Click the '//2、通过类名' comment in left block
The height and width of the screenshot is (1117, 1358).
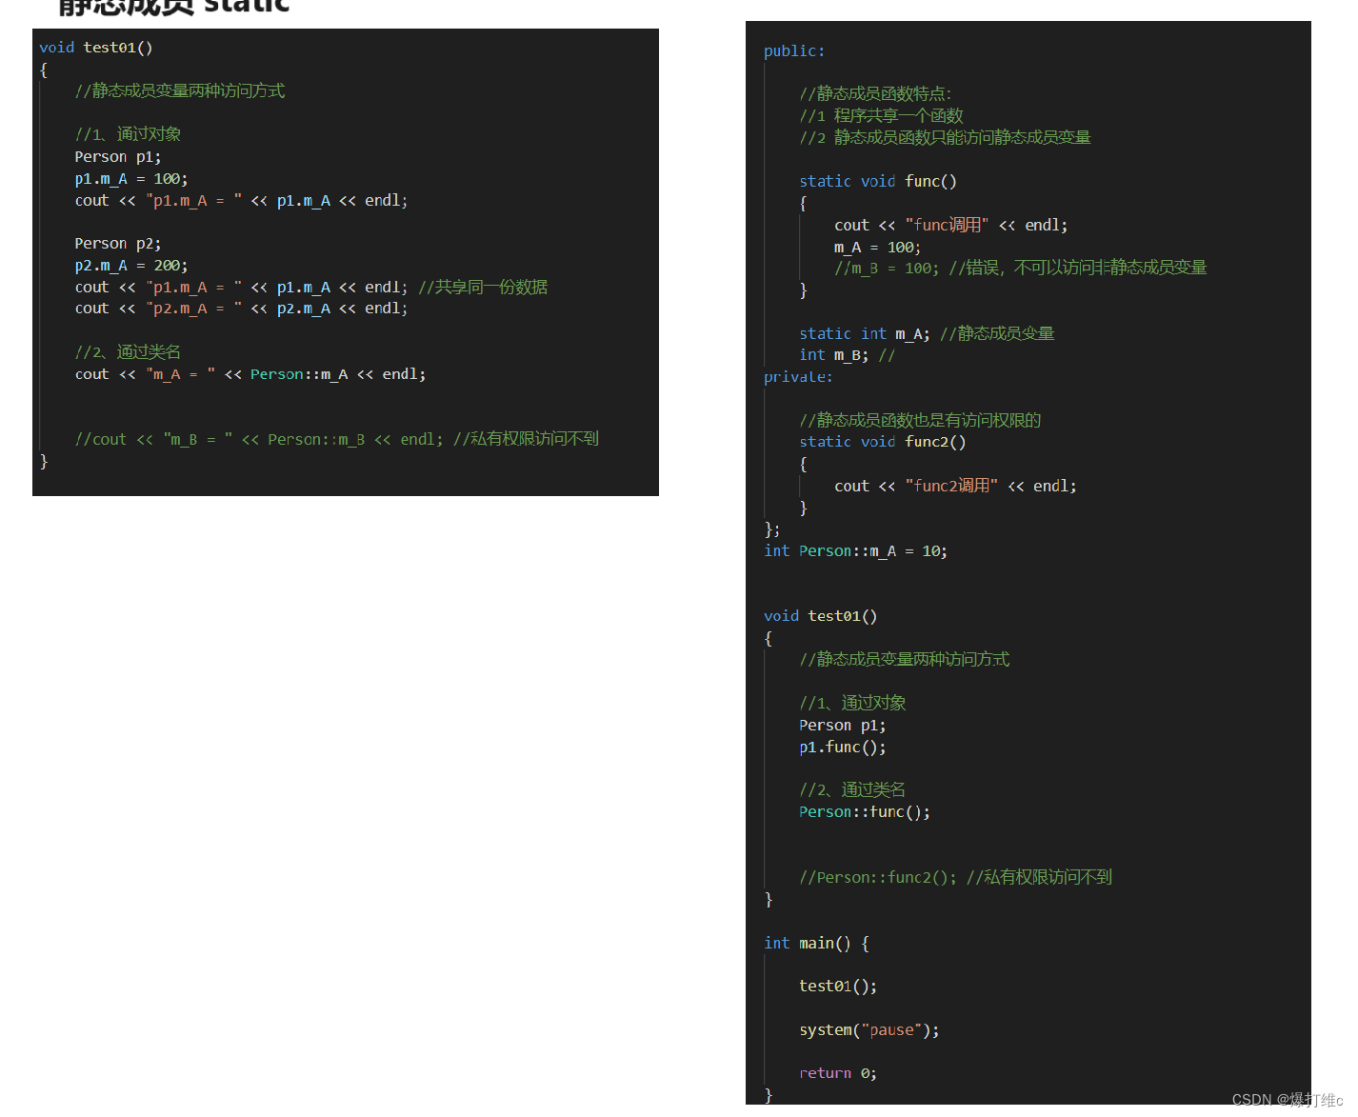(128, 352)
